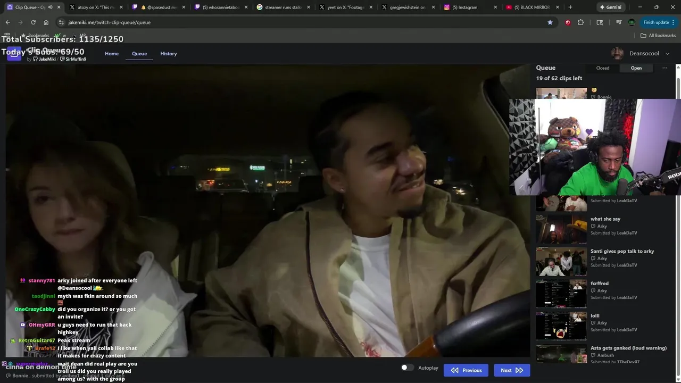Click the '19 of 62 clips left' text
The width and height of the screenshot is (681, 383).
[x=559, y=78]
